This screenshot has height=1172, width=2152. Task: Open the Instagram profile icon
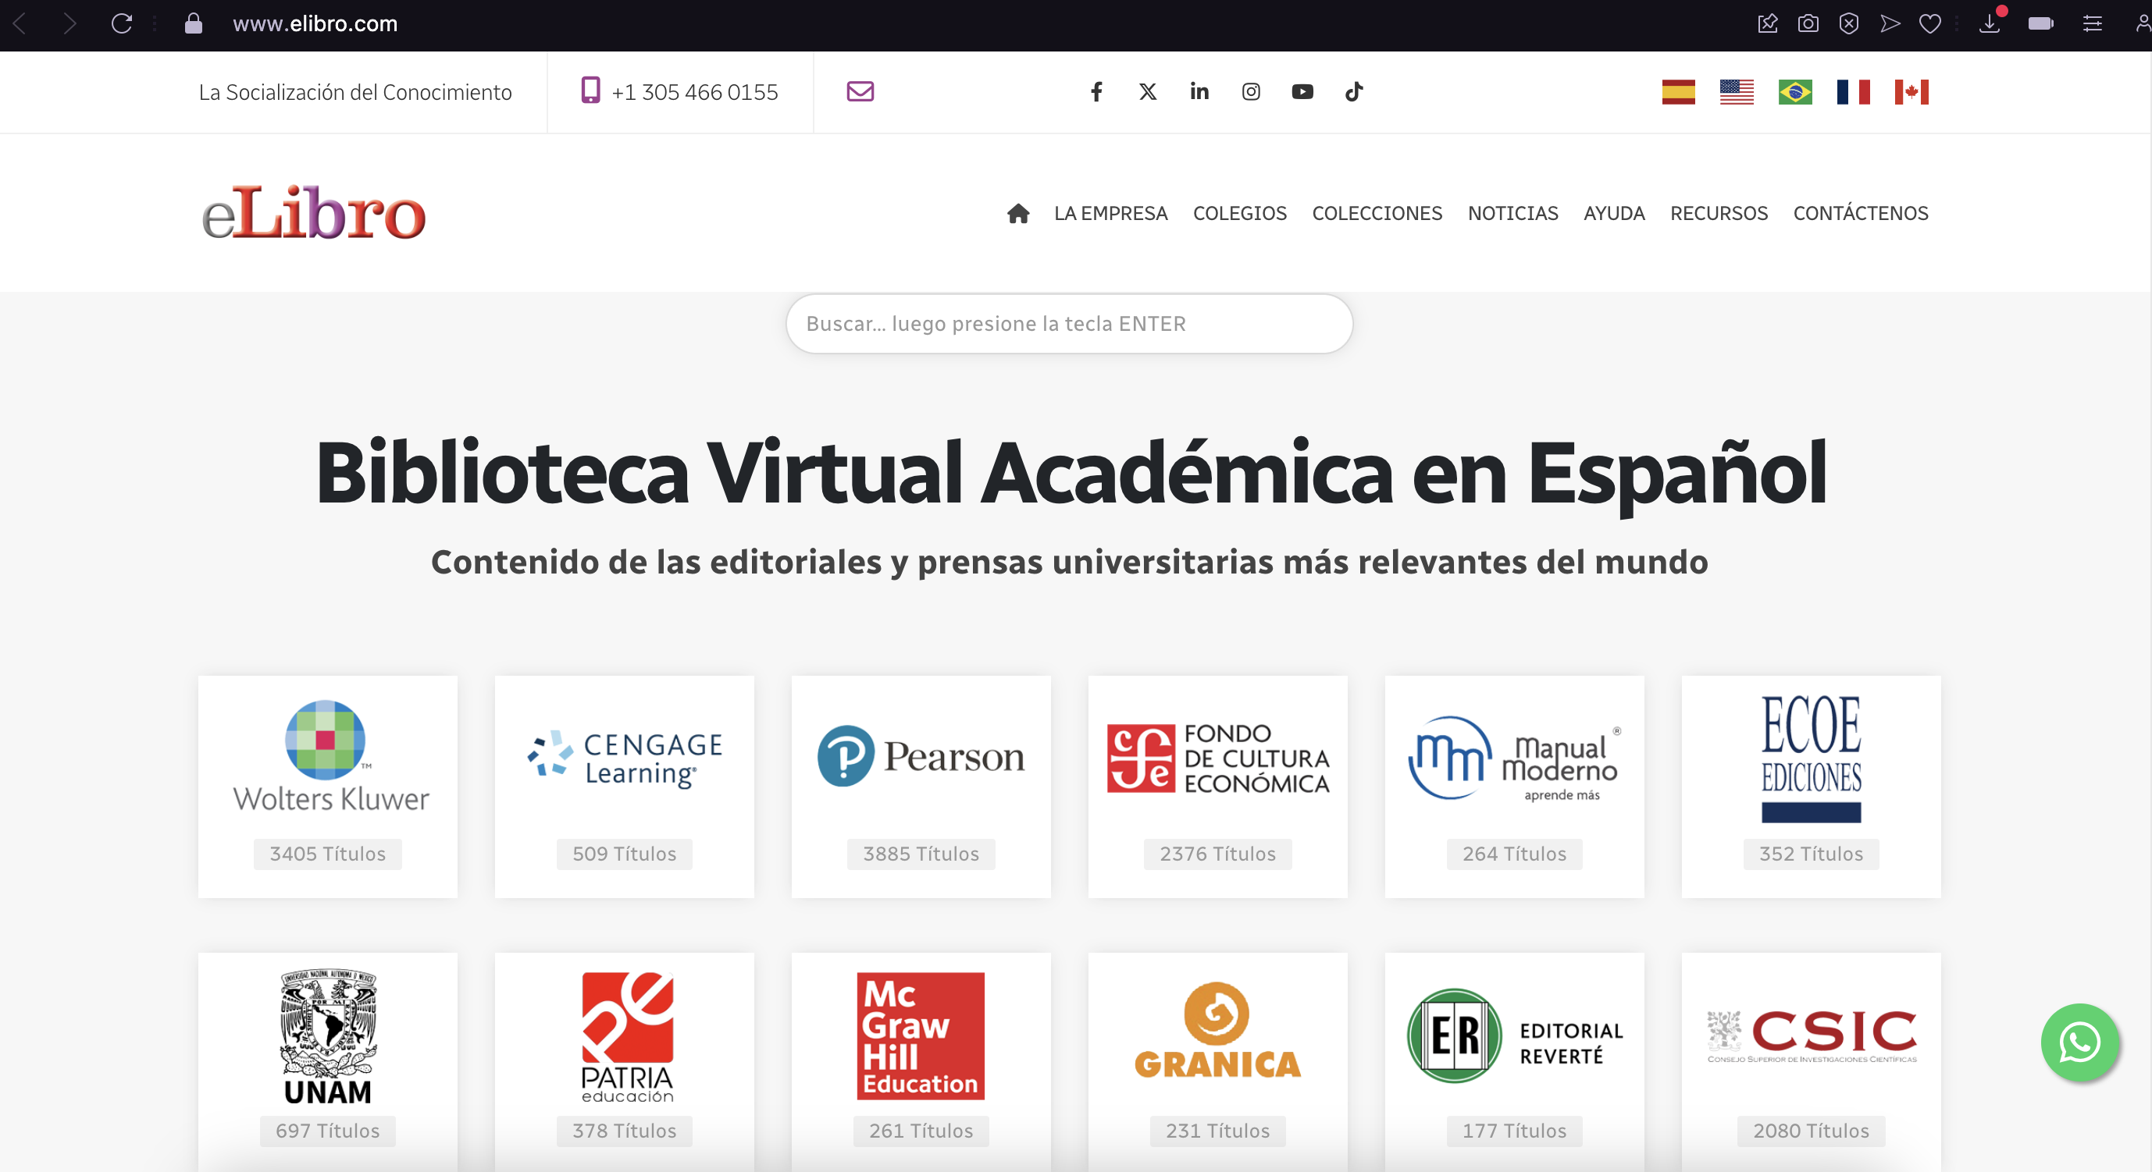coord(1251,92)
